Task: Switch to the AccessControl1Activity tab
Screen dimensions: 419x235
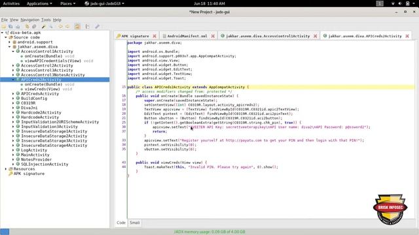Action: 268,36
